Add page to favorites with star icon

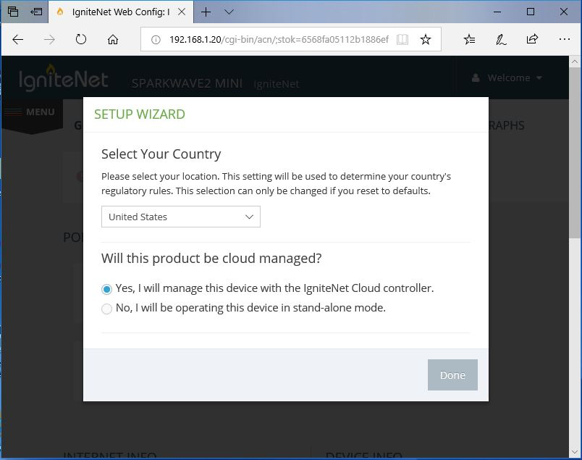(x=426, y=39)
